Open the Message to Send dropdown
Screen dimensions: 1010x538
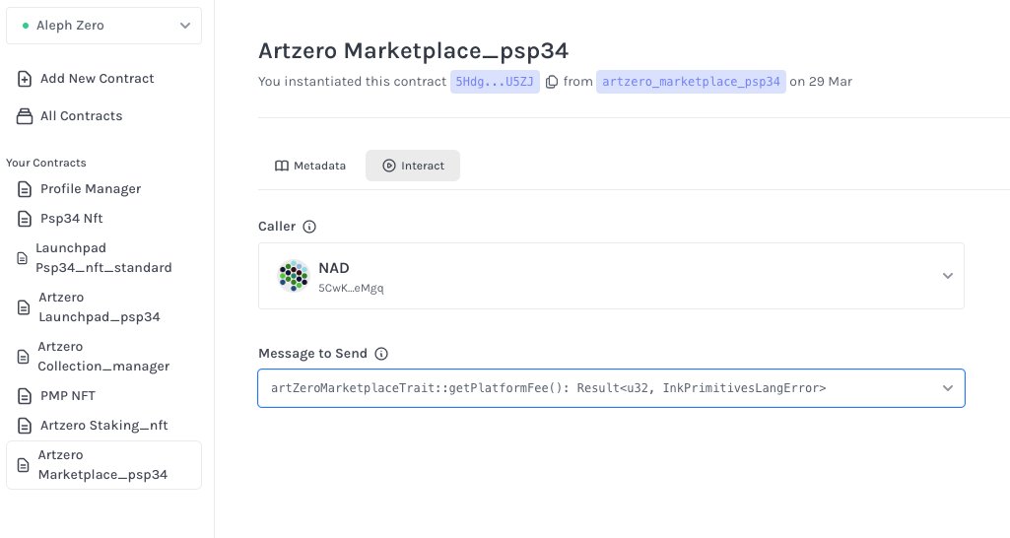tap(611, 388)
